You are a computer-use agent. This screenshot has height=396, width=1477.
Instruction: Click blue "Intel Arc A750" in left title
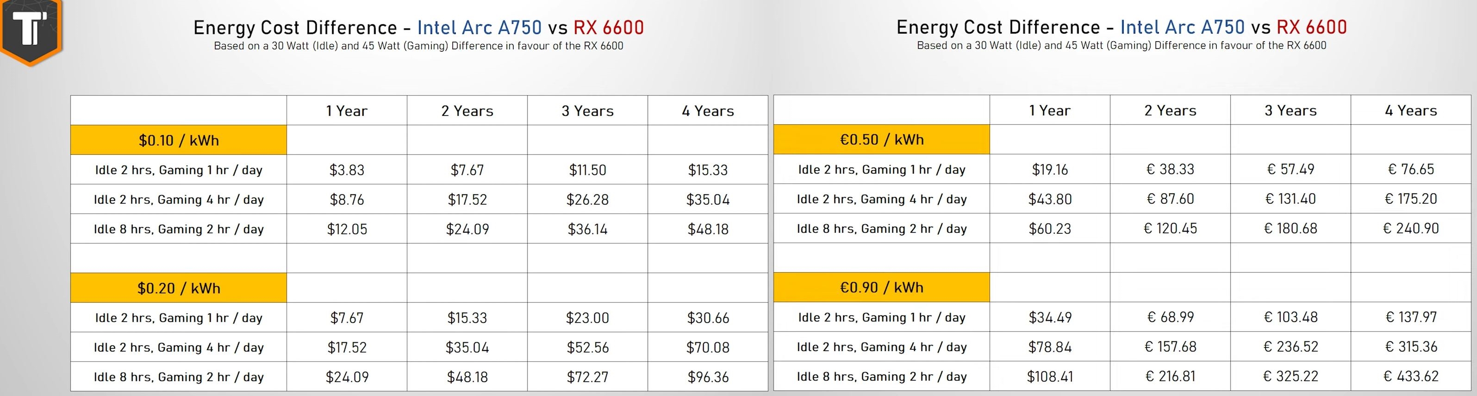(480, 27)
